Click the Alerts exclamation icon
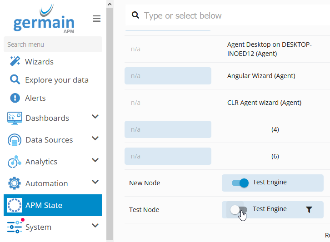Viewport: 330px width, 242px height. pyautogui.click(x=15, y=98)
